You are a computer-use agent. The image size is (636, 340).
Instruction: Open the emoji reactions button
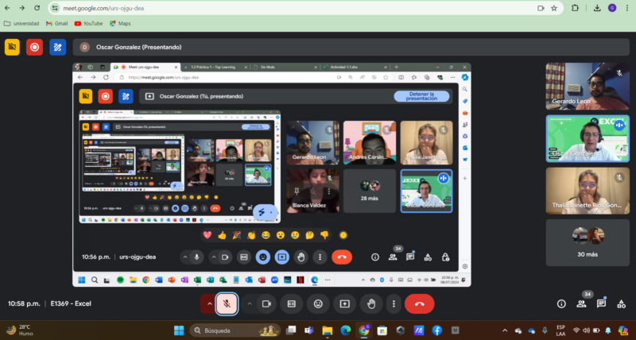pyautogui.click(x=318, y=304)
